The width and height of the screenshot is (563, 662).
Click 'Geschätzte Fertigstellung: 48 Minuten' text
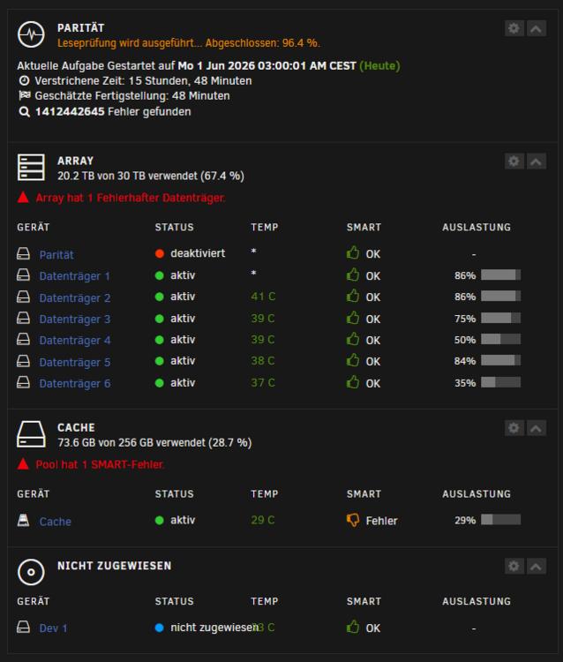132,96
